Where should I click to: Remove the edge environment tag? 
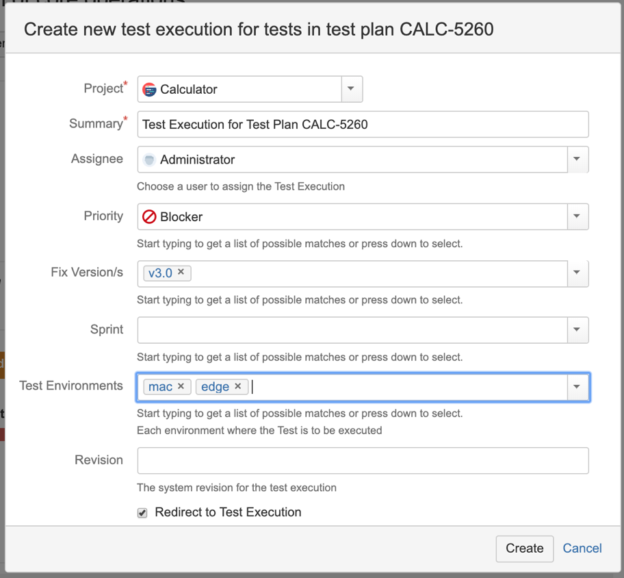coord(238,386)
